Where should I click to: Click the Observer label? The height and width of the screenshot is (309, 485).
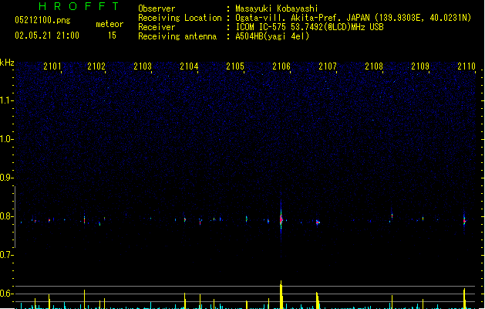[157, 8]
